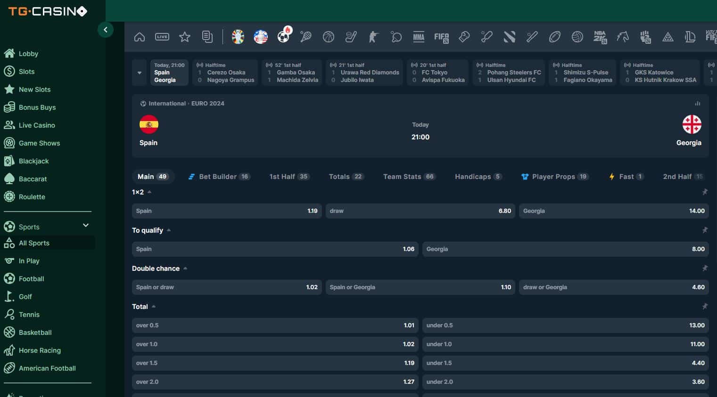Select the FIFA esports icon

tap(441, 37)
